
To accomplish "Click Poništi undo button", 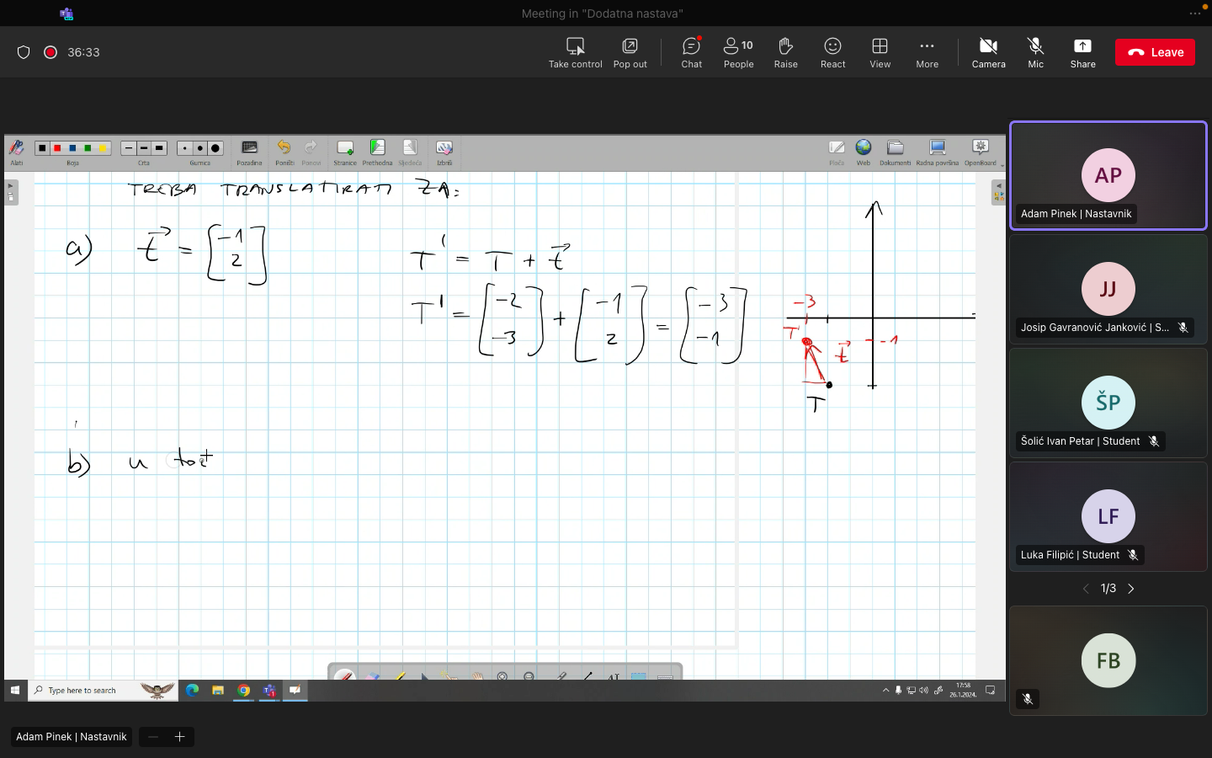I will pyautogui.click(x=284, y=152).
